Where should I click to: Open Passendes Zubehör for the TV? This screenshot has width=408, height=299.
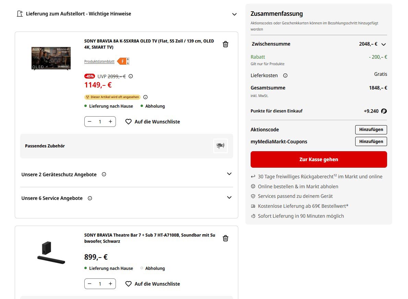(127, 146)
